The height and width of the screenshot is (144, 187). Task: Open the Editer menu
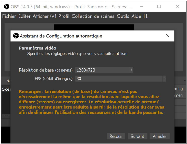(24, 16)
